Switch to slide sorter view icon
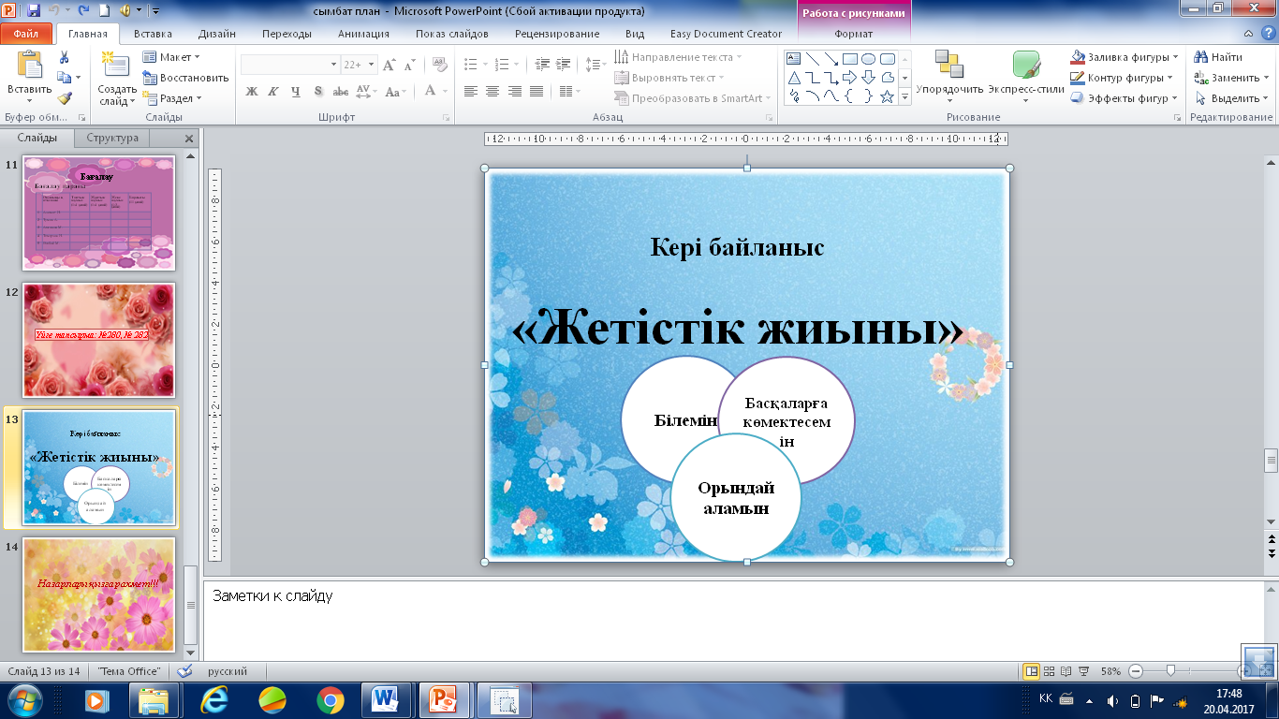 click(x=1050, y=671)
